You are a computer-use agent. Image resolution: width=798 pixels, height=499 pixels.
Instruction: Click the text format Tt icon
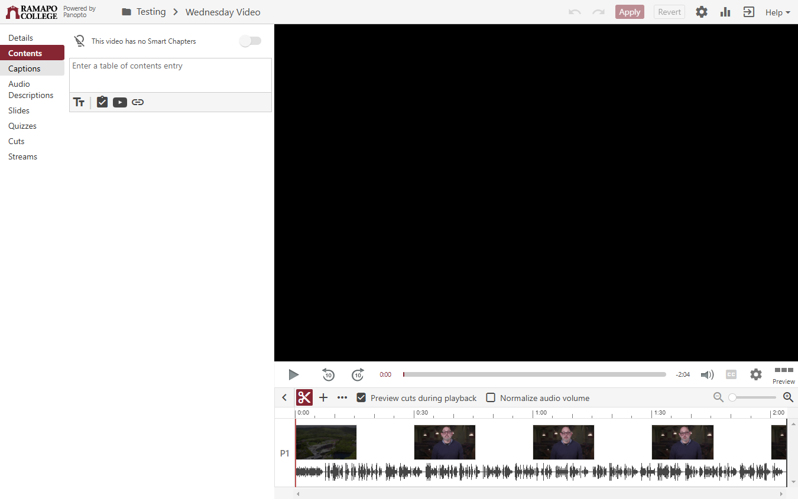pyautogui.click(x=79, y=102)
